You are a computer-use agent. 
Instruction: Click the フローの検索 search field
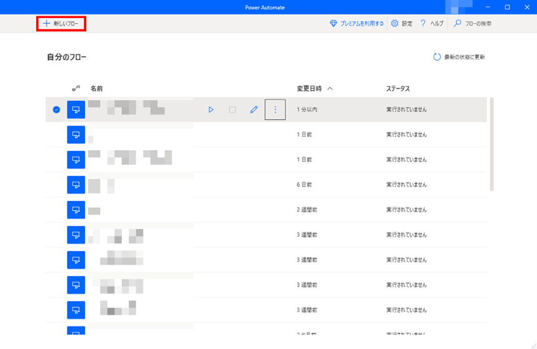[473, 24]
